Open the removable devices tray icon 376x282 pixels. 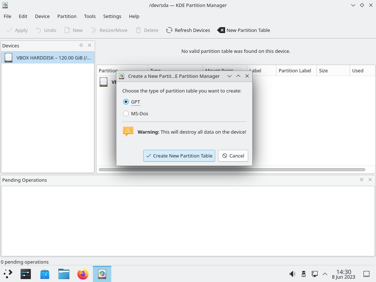[x=303, y=274]
